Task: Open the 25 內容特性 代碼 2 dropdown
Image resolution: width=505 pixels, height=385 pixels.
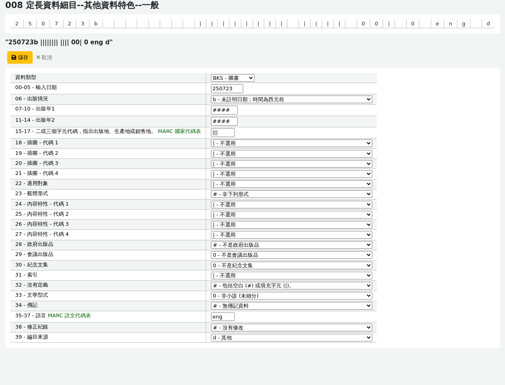Action: pos(292,214)
